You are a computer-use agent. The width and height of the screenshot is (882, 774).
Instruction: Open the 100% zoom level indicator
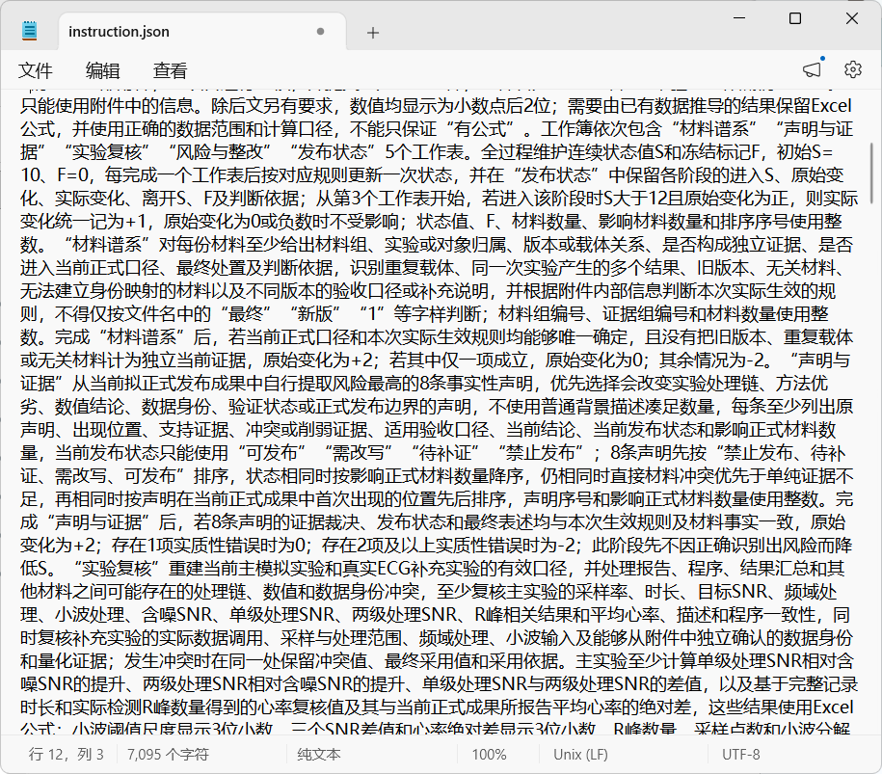tap(489, 755)
